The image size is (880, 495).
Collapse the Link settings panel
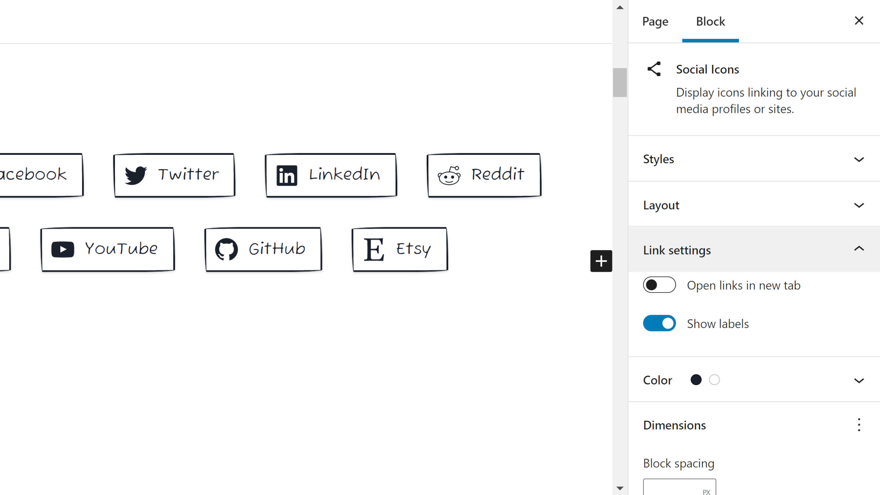(x=754, y=249)
